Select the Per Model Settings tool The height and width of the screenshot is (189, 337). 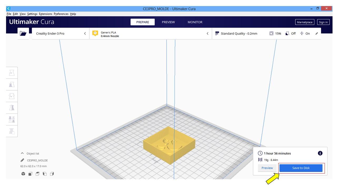[x=12, y=119]
